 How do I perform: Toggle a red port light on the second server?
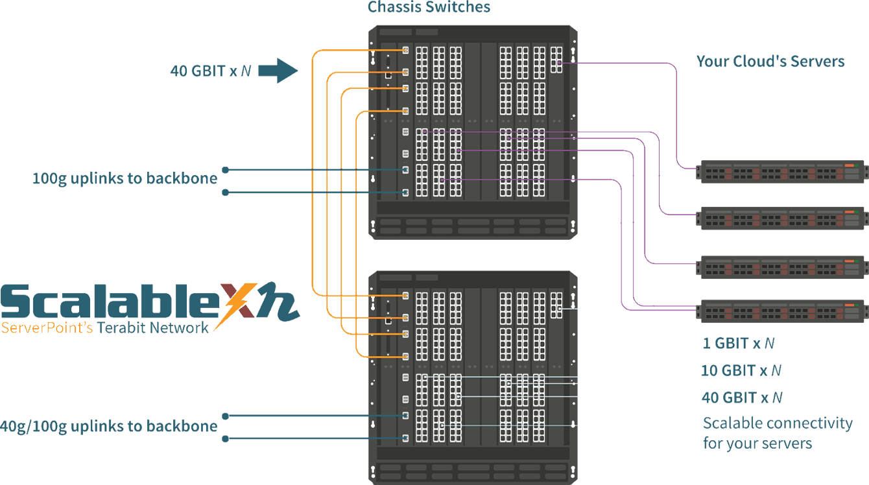[x=729, y=216]
